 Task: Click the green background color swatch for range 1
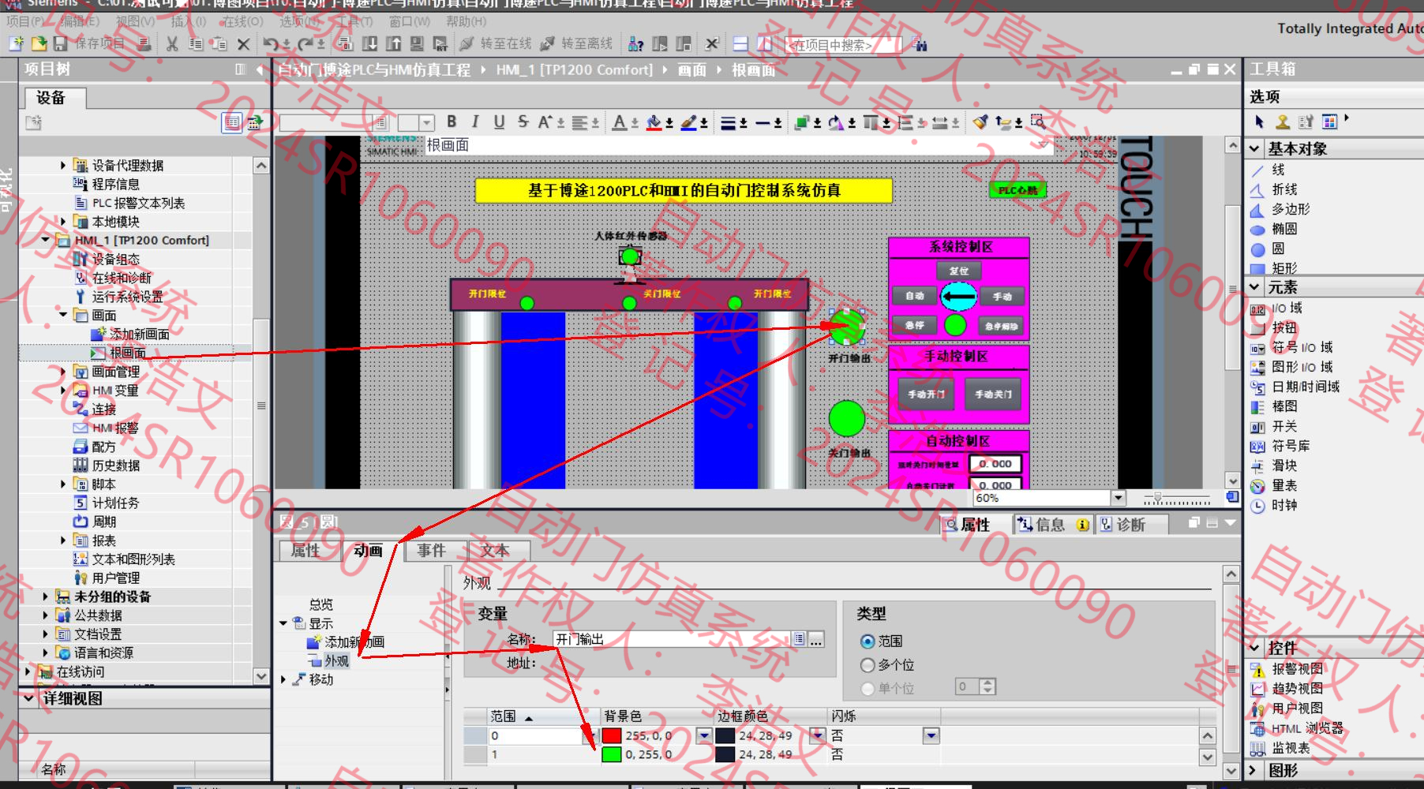click(x=612, y=754)
